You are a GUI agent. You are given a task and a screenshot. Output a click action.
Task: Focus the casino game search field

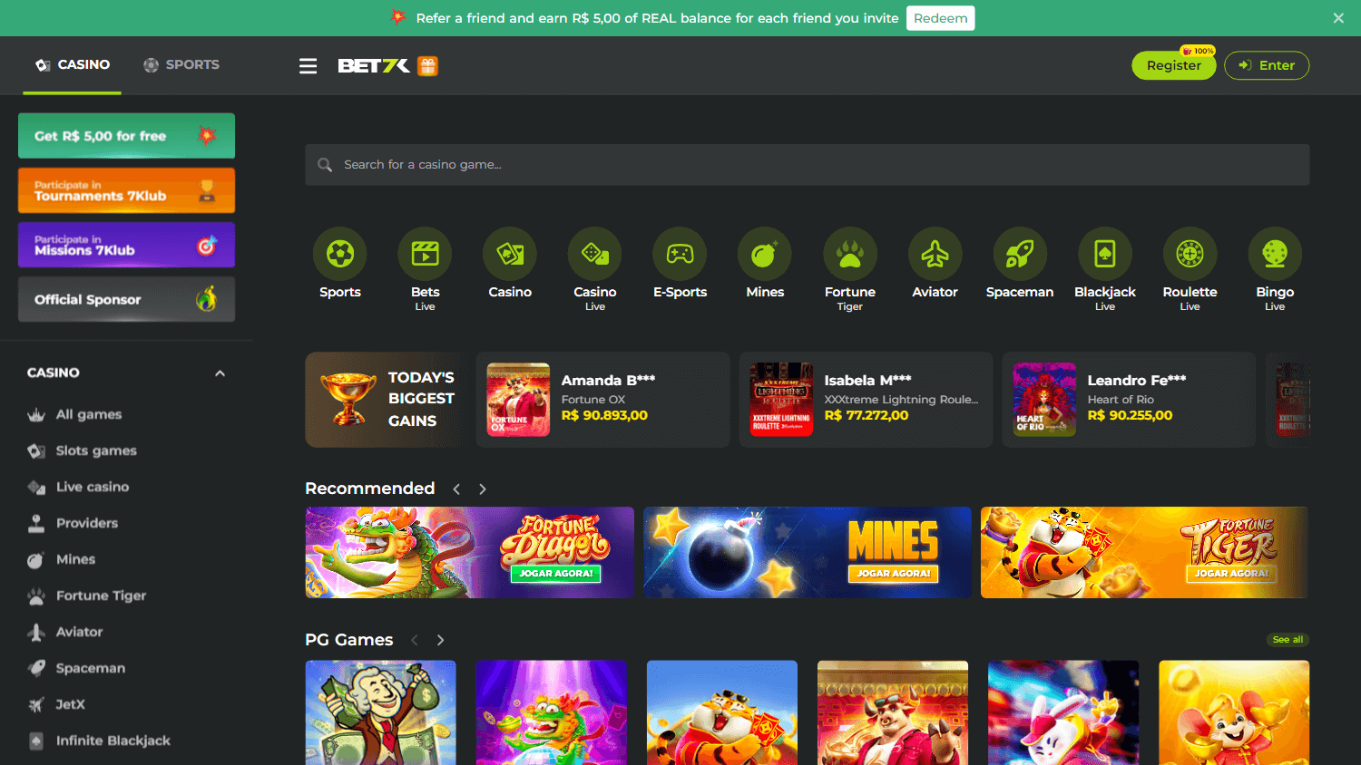pyautogui.click(x=808, y=165)
